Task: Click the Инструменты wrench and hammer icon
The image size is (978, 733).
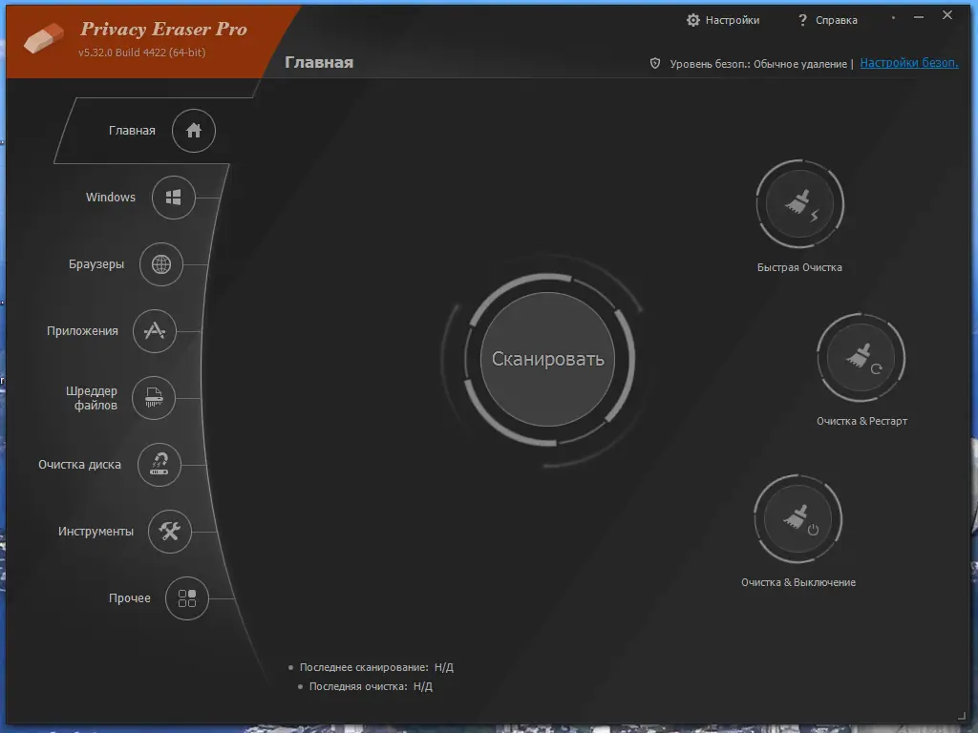Action: pyautogui.click(x=170, y=531)
